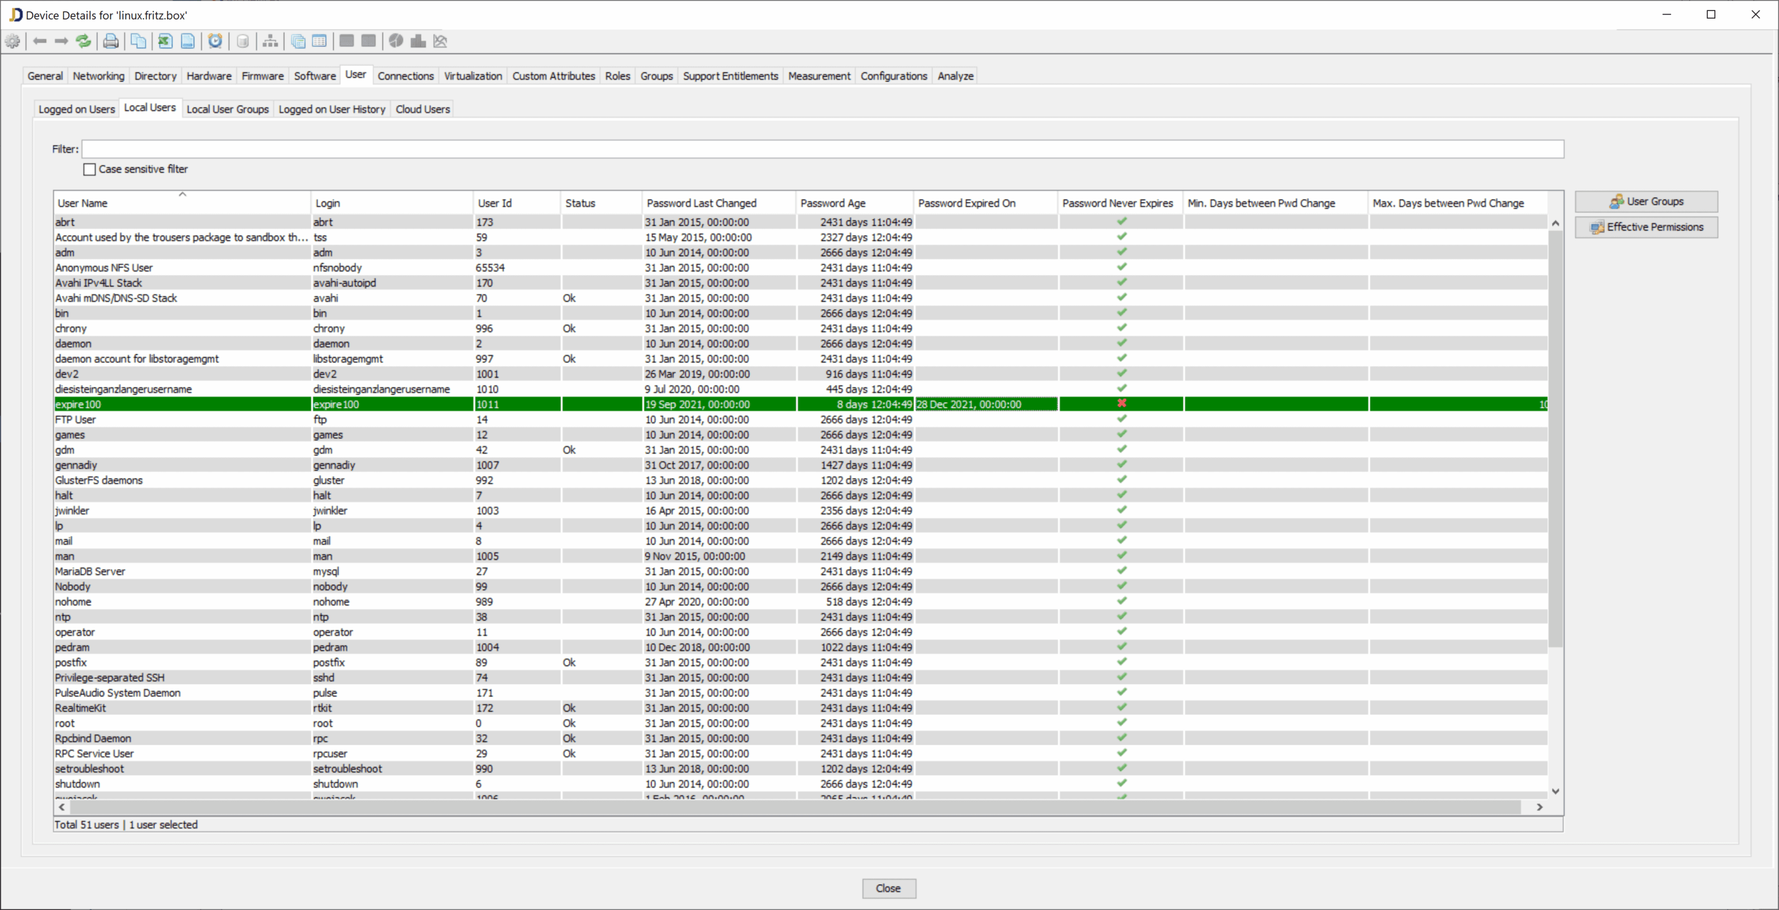Open the Cloud Users subtab

point(423,109)
